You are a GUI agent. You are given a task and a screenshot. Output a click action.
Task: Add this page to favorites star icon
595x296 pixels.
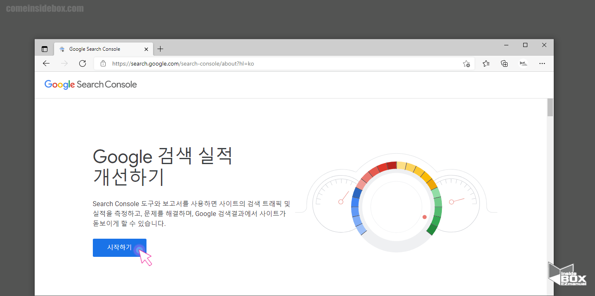coord(466,63)
